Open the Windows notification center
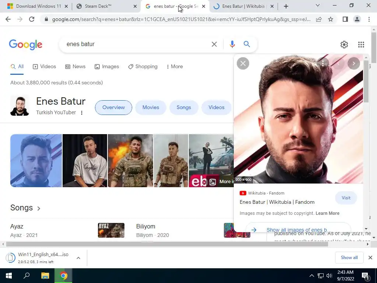Image resolution: width=377 pixels, height=283 pixels. click(x=366, y=276)
